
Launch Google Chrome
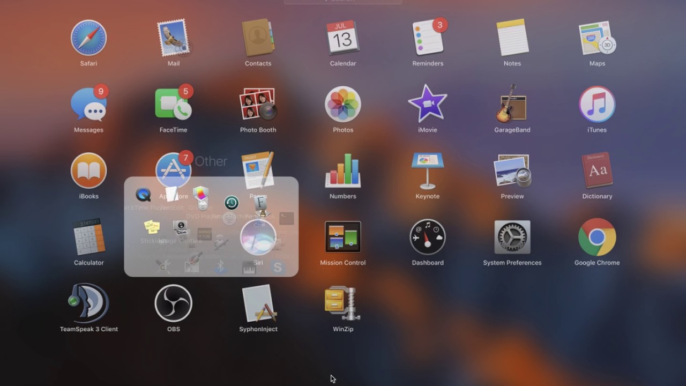[597, 237]
